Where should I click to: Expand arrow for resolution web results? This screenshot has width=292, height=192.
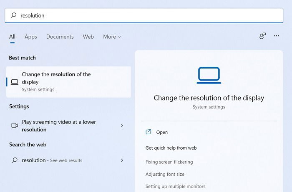(x=122, y=160)
